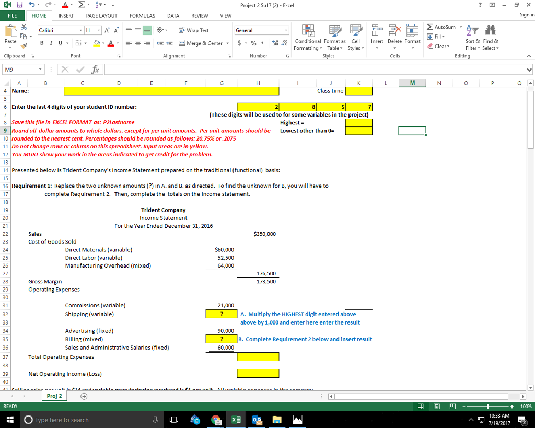535x428 pixels.
Task: Click the Name Box showing M9
Action: pos(21,68)
